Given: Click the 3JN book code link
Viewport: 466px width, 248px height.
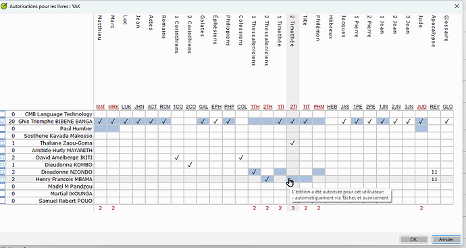Looking at the screenshot, I should click(409, 107).
